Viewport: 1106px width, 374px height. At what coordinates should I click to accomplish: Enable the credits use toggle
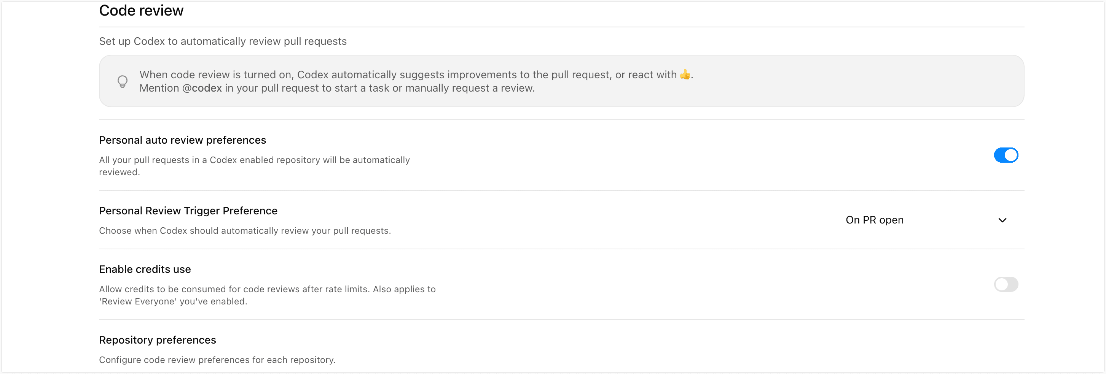(x=1006, y=284)
